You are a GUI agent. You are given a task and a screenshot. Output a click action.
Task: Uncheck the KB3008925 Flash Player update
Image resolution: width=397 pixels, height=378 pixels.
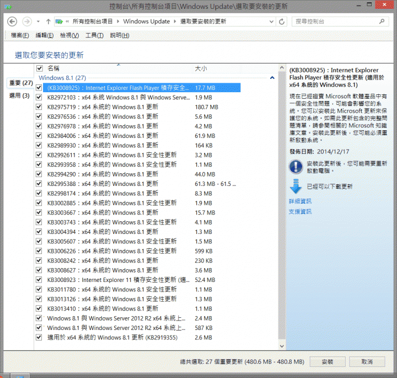[x=39, y=88]
